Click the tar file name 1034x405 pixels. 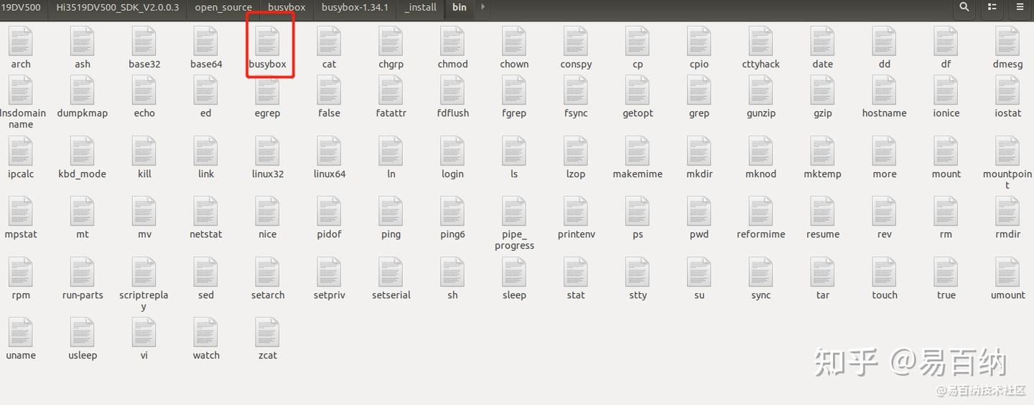[x=823, y=295]
